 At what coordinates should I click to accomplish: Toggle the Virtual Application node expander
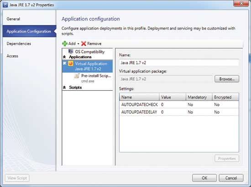pos(64,63)
